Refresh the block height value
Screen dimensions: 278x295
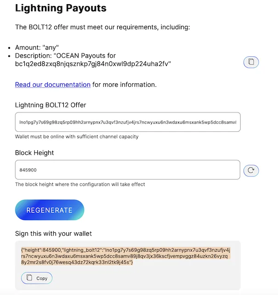coord(251,170)
